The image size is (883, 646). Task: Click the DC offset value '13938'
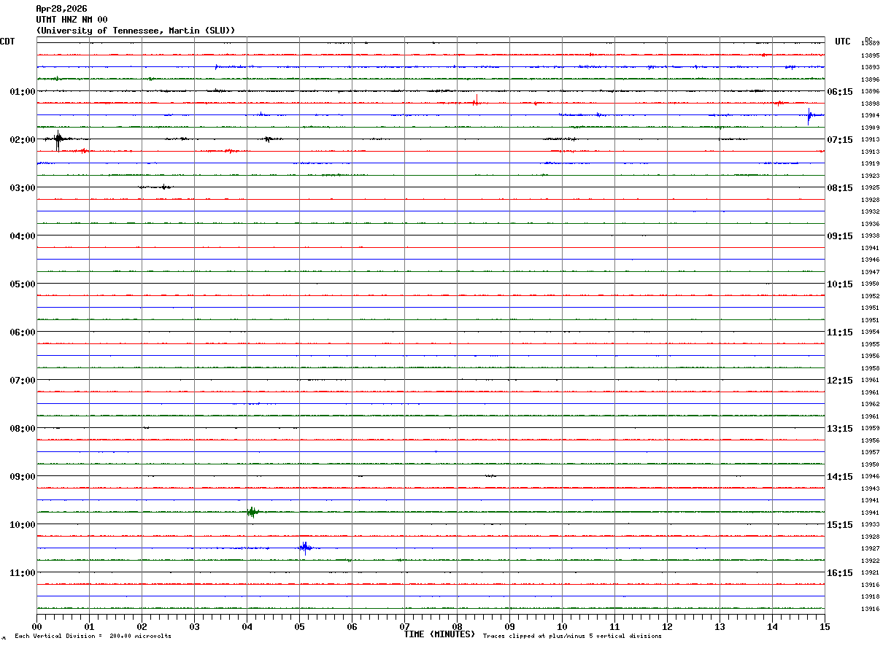(870, 236)
